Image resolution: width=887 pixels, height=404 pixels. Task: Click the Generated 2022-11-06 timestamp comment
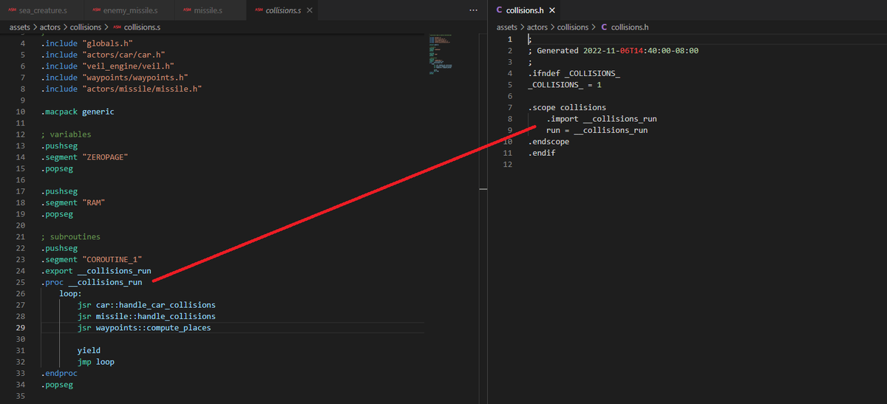point(614,51)
